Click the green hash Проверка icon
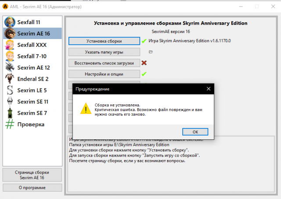Image resolution: width=281 pixels, height=199 pixels. point(10,124)
